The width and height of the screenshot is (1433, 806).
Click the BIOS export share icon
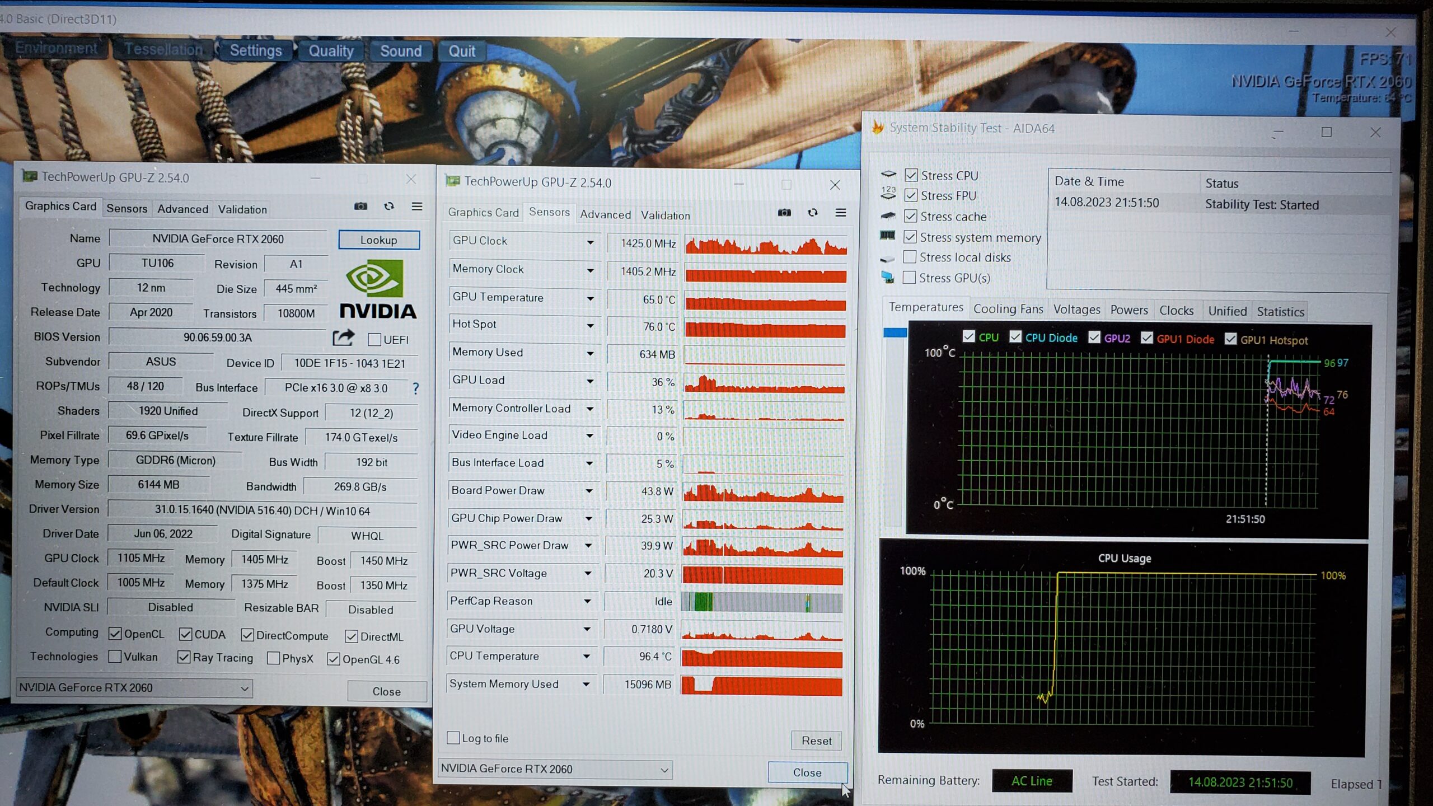click(344, 338)
